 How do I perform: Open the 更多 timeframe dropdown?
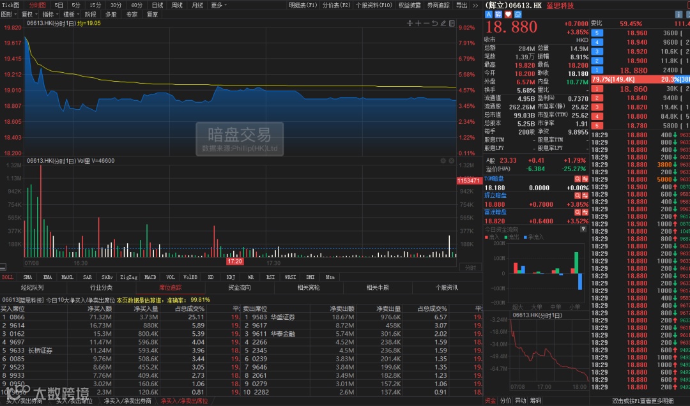click(x=218, y=5)
